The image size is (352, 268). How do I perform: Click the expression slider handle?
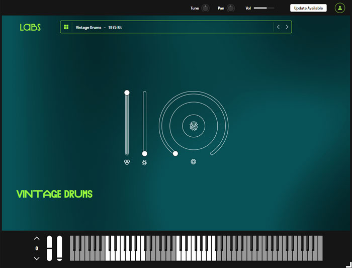pyautogui.click(x=127, y=93)
